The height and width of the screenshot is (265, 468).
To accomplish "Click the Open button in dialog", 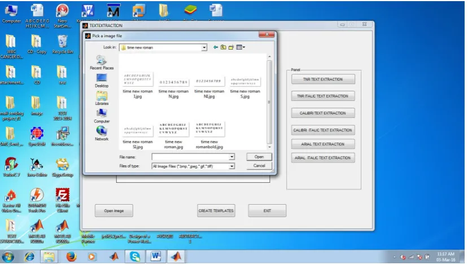I will tap(259, 157).
